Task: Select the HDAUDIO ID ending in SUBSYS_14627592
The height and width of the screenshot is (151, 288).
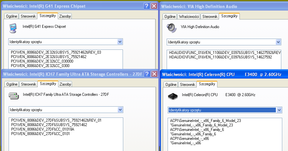Action: click(x=220, y=57)
